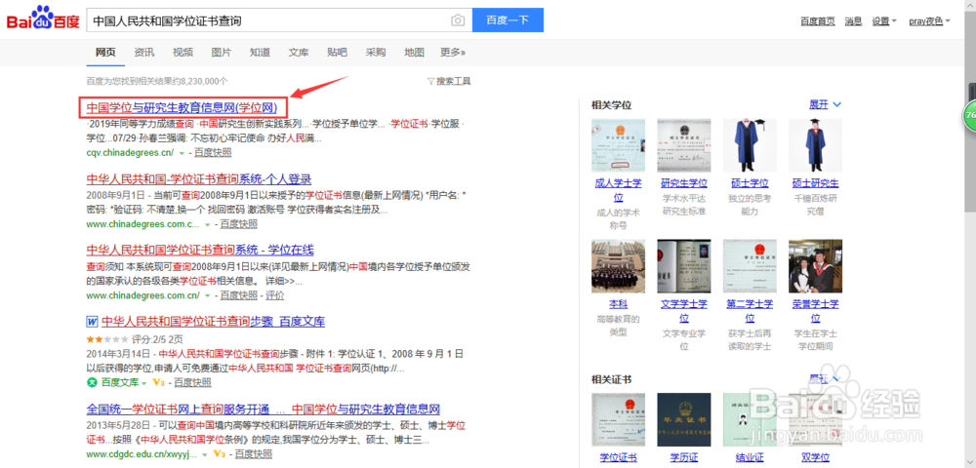Switch to the 知道 tab

tap(260, 53)
